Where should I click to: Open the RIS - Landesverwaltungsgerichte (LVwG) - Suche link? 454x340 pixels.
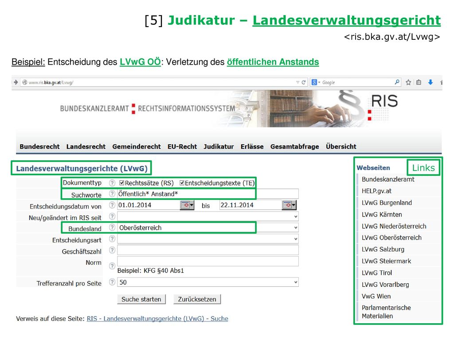pos(157,319)
